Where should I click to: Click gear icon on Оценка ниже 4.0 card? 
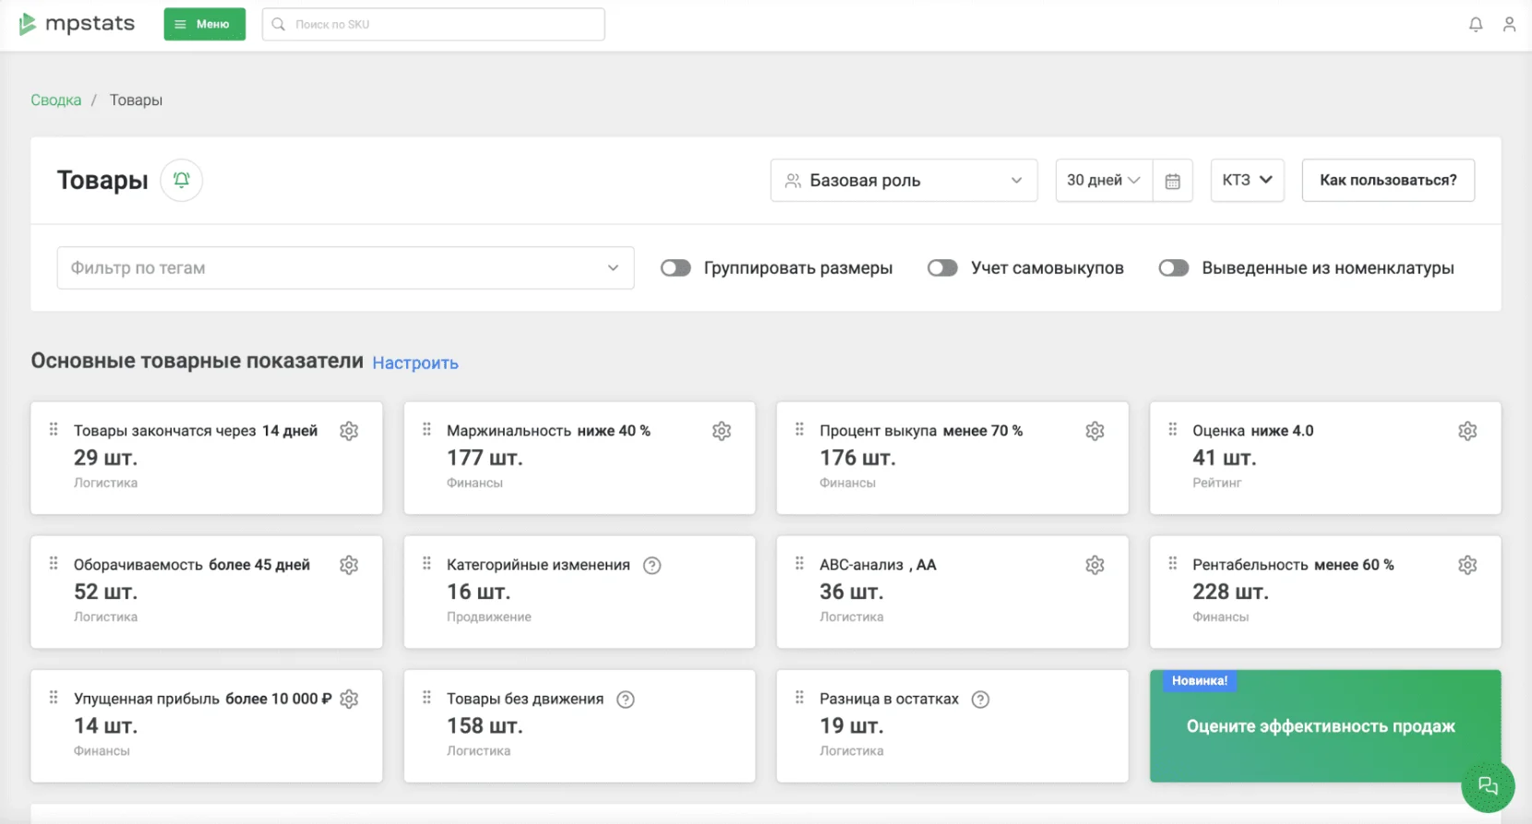(x=1467, y=431)
